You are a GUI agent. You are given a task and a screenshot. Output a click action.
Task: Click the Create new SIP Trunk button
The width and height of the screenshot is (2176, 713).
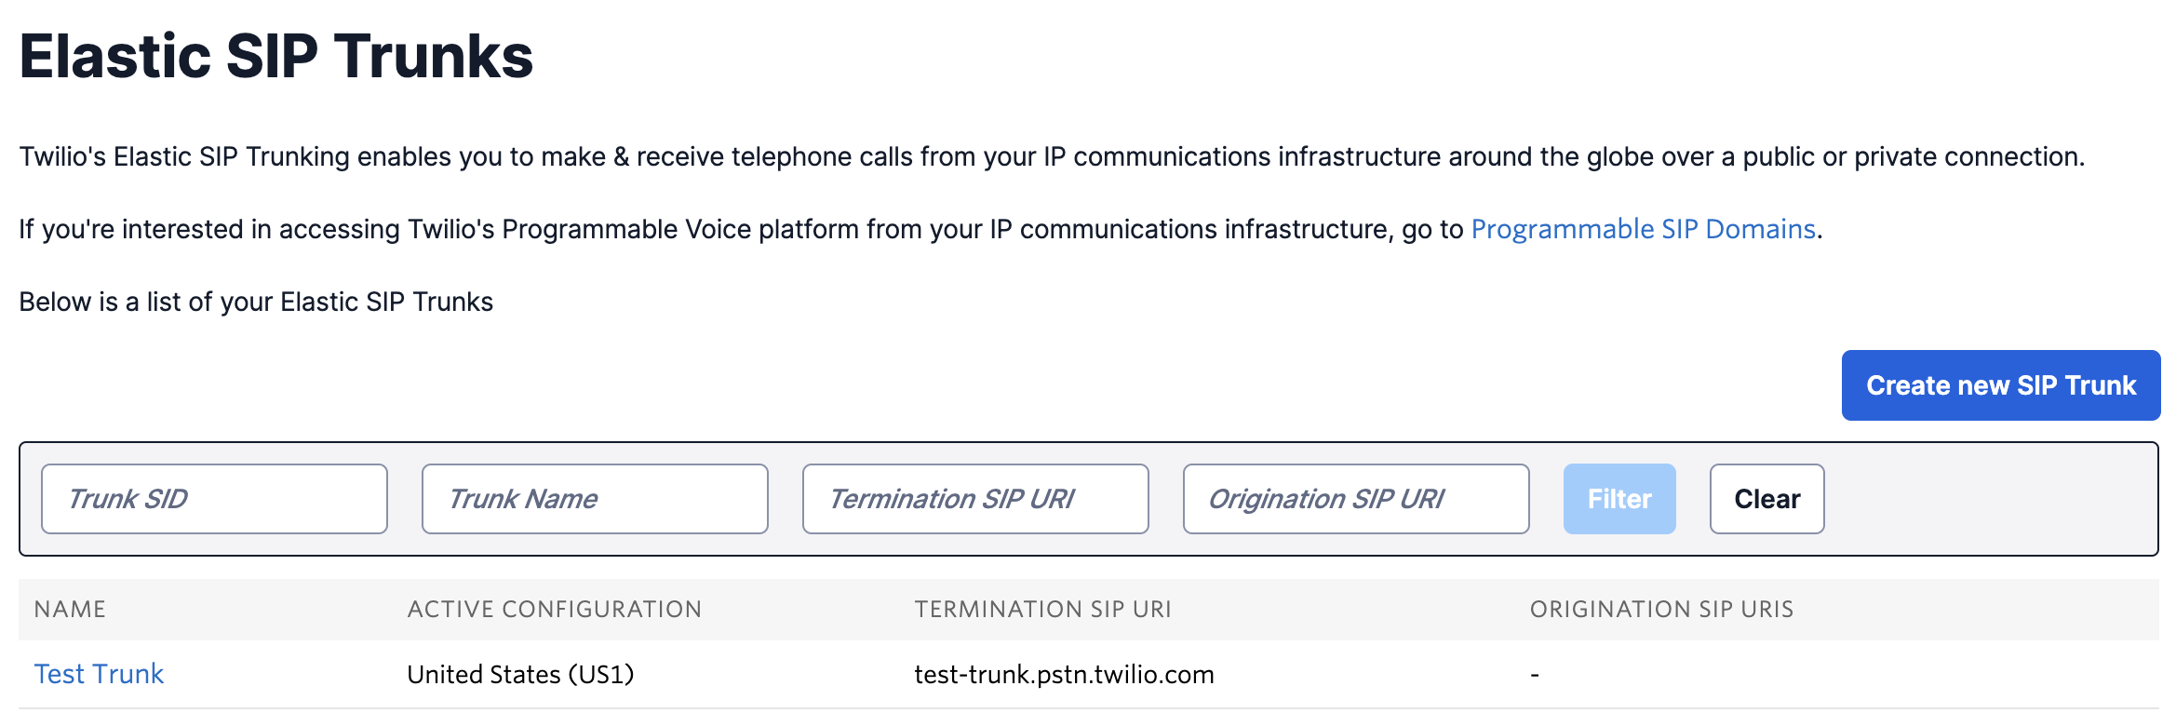(2000, 385)
